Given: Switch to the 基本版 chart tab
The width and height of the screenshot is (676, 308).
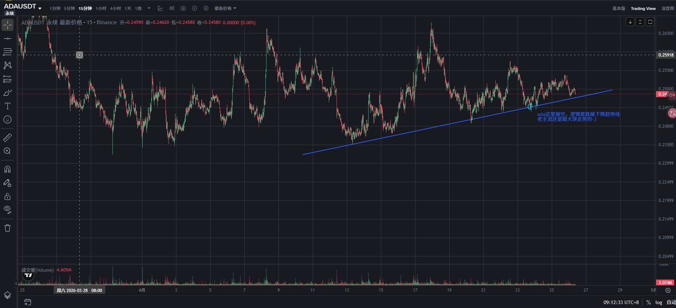Looking at the screenshot, I should coord(619,8).
